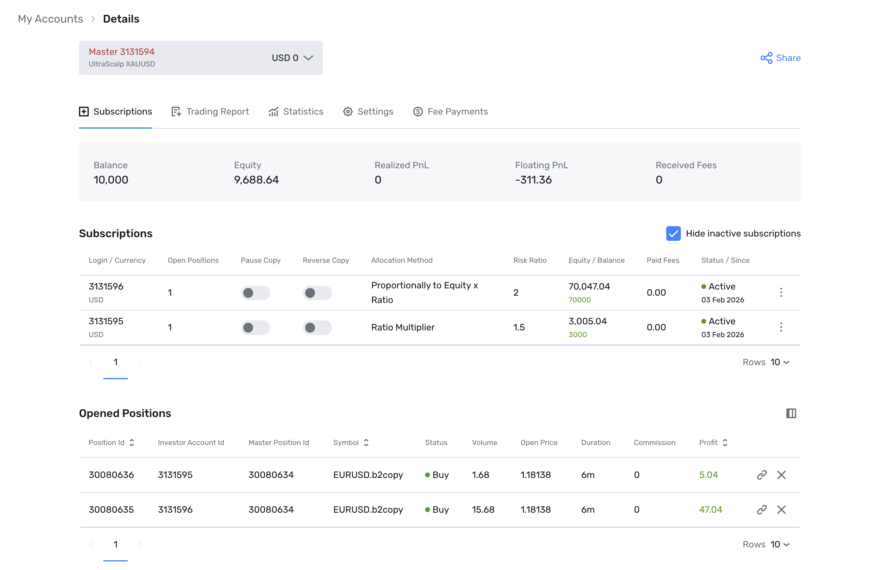Click link icon for position 30080636
Viewport: 880px width, 570px height.
tap(762, 475)
